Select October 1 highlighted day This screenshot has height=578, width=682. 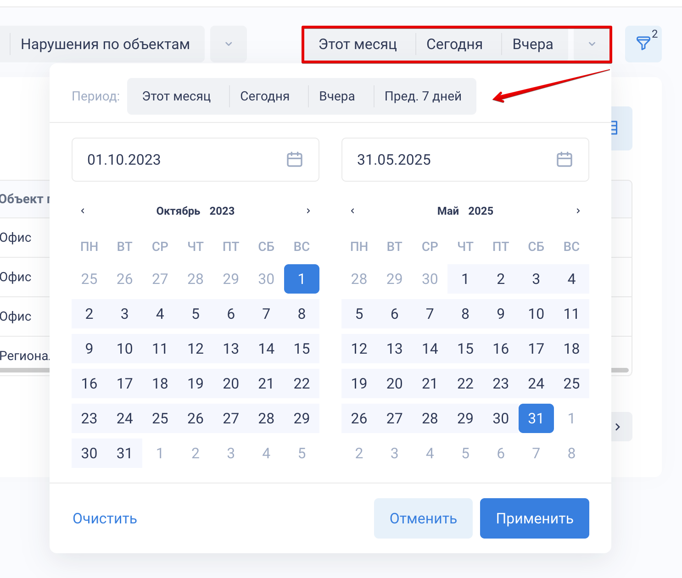tap(302, 279)
